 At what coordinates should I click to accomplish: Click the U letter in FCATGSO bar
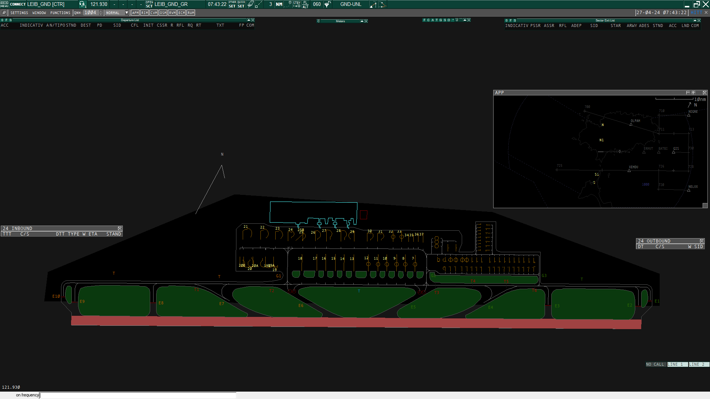coord(457,20)
